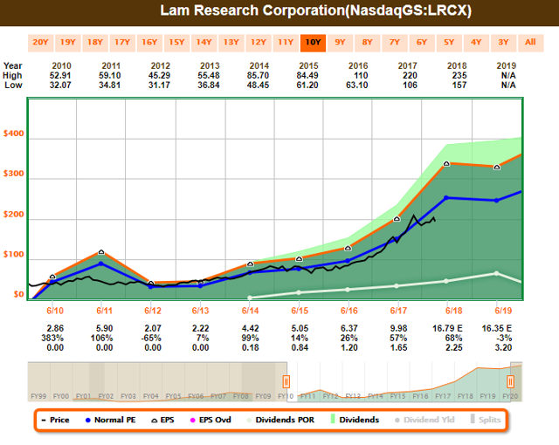This screenshot has width=559, height=445.
Task: Select the 19Y time range tab
Action: click(68, 43)
